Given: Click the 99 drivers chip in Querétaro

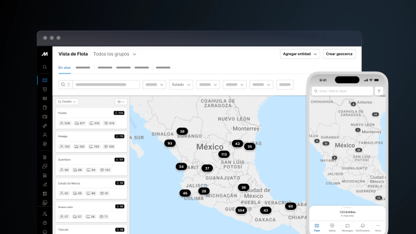Looking at the screenshot, I should (x=64, y=170).
